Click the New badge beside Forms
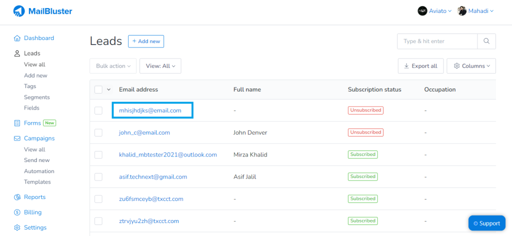Screen dimensions: 512x236 pos(49,123)
